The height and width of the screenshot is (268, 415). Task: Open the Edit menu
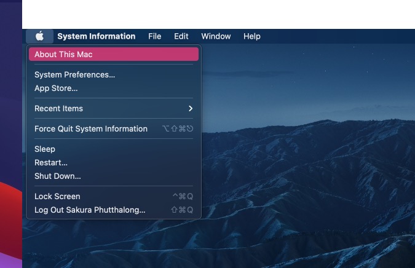tap(181, 36)
